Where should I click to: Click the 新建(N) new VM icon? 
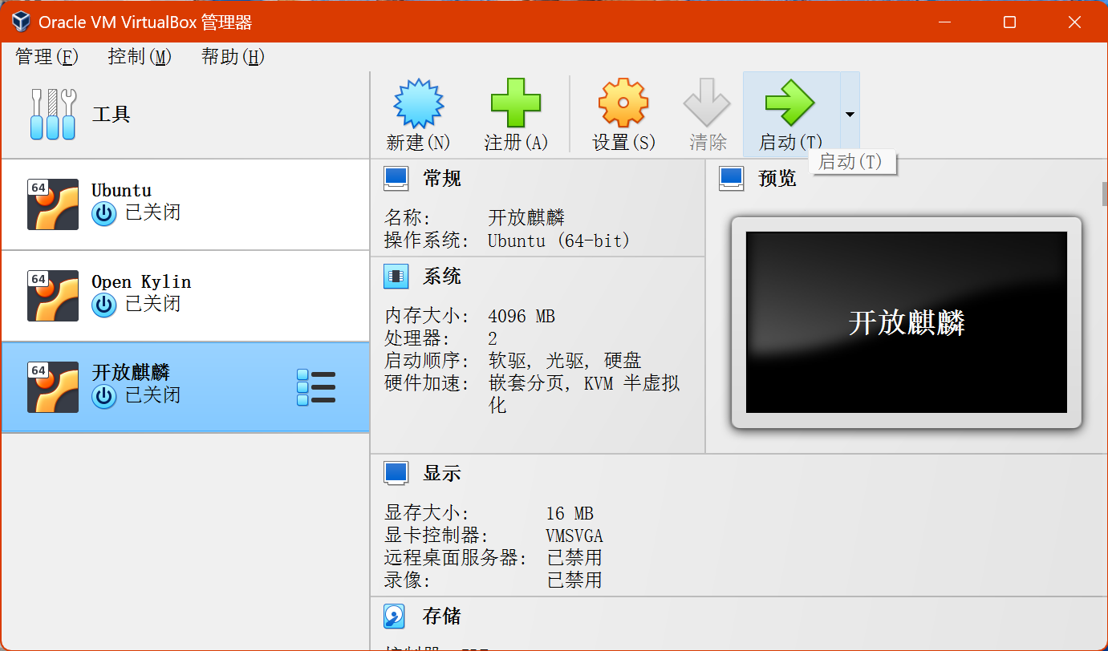(x=419, y=103)
